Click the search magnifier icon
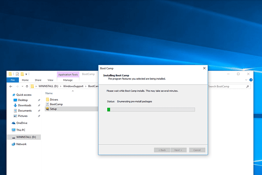 247,86
